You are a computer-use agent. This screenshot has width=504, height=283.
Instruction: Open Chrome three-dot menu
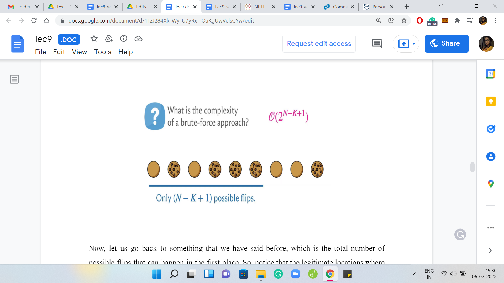click(x=495, y=20)
